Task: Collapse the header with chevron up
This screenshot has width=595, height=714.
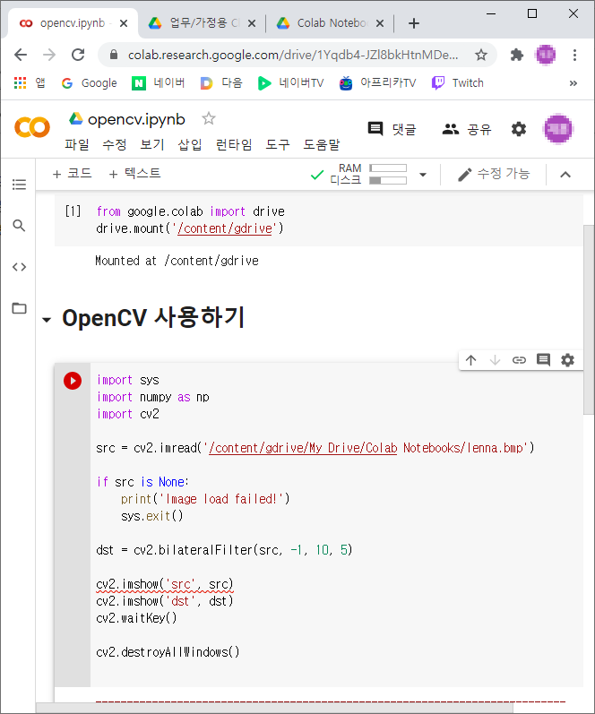Action: pos(565,175)
